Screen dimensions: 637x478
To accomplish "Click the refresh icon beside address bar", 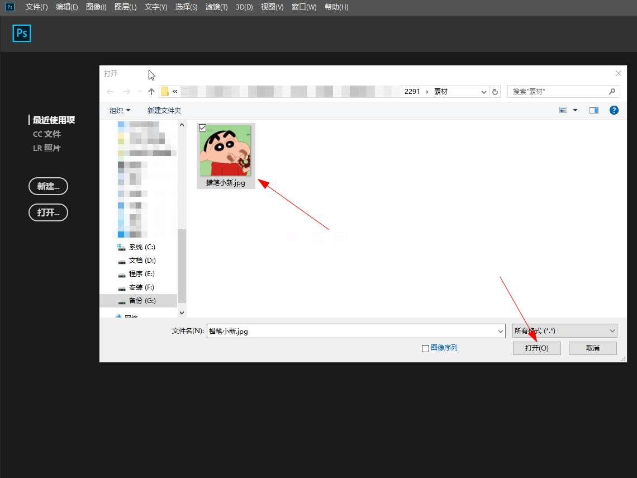I will (x=495, y=92).
